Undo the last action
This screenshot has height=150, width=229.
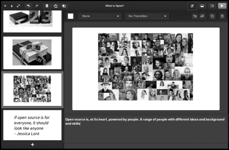click(x=28, y=6)
